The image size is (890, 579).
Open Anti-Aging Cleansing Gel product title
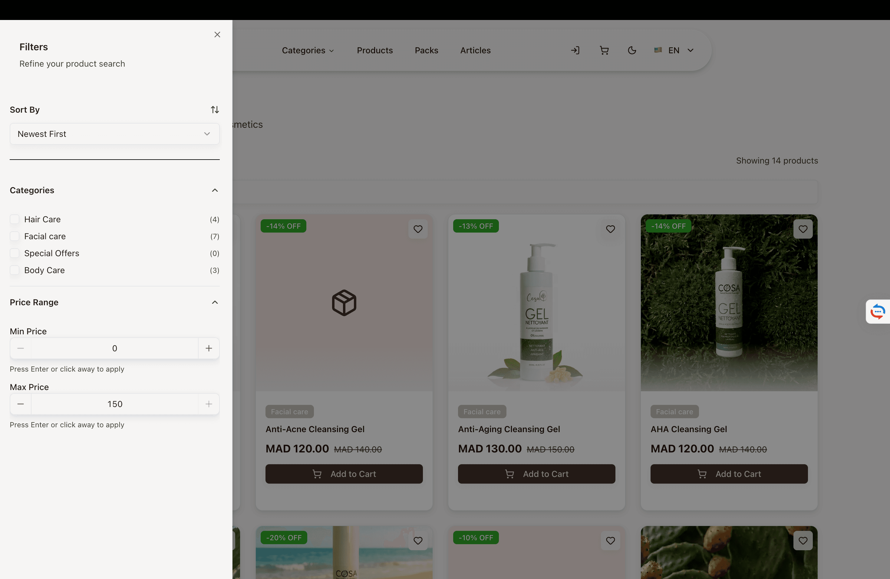click(509, 429)
